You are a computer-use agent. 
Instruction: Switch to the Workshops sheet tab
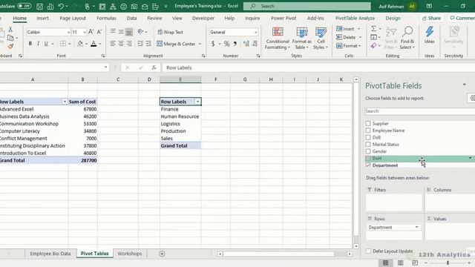click(x=130, y=254)
